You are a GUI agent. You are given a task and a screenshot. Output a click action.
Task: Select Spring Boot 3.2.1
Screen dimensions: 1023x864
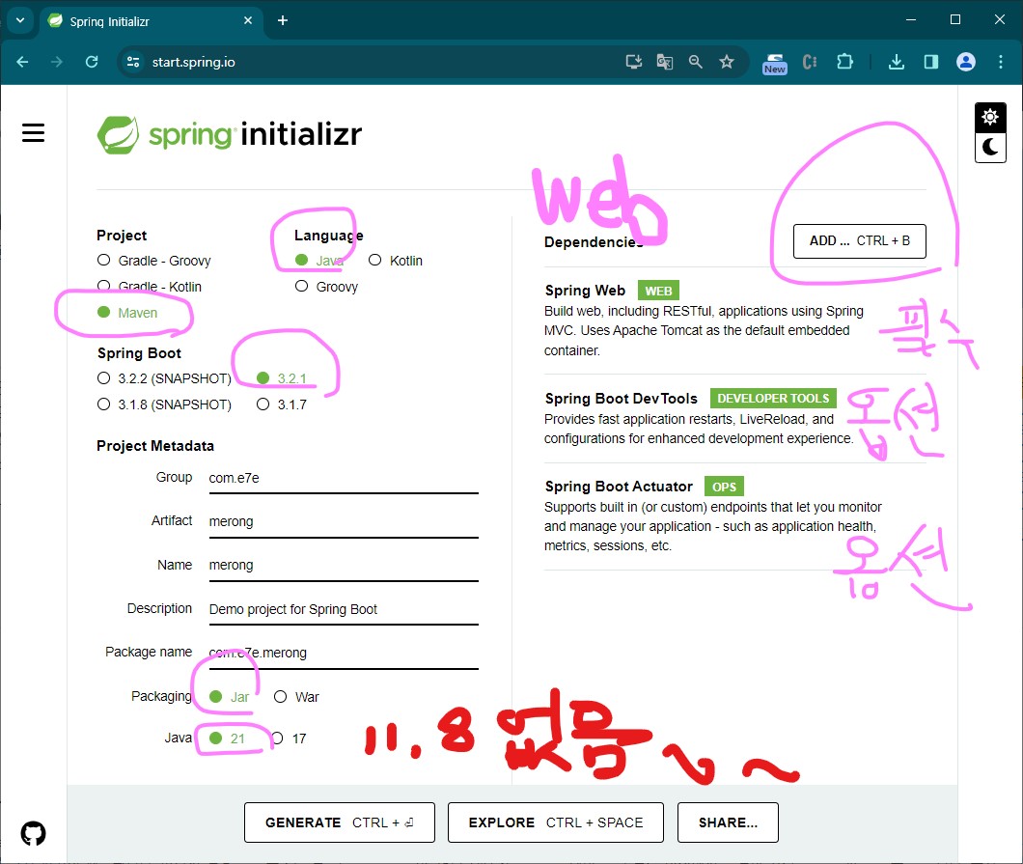click(x=282, y=378)
